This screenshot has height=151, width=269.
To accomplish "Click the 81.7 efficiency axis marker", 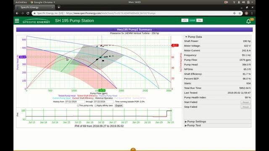I will click(x=175, y=45).
